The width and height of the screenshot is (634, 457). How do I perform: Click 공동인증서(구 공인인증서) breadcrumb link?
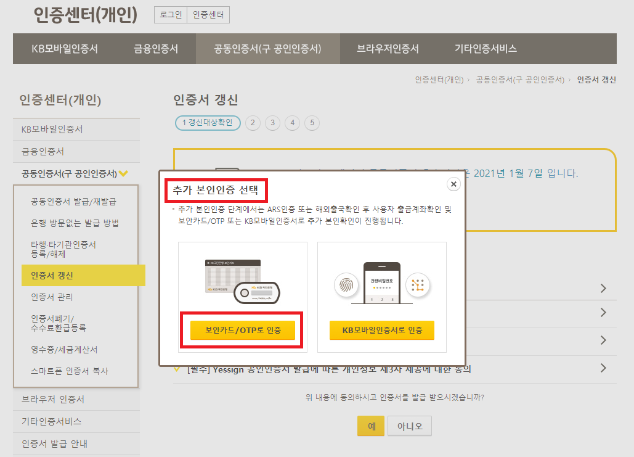click(x=520, y=80)
